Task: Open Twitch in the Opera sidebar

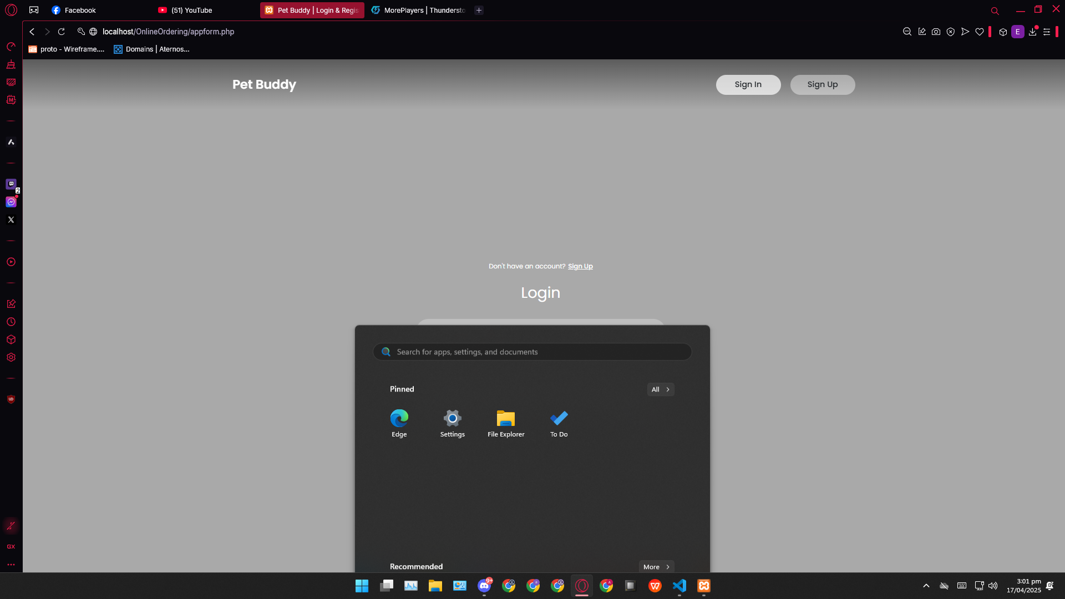Action: click(x=11, y=184)
